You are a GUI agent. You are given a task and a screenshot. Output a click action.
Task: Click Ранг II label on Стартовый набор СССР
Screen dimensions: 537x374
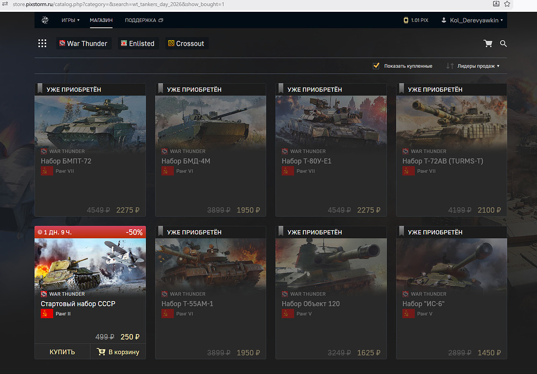[63, 313]
